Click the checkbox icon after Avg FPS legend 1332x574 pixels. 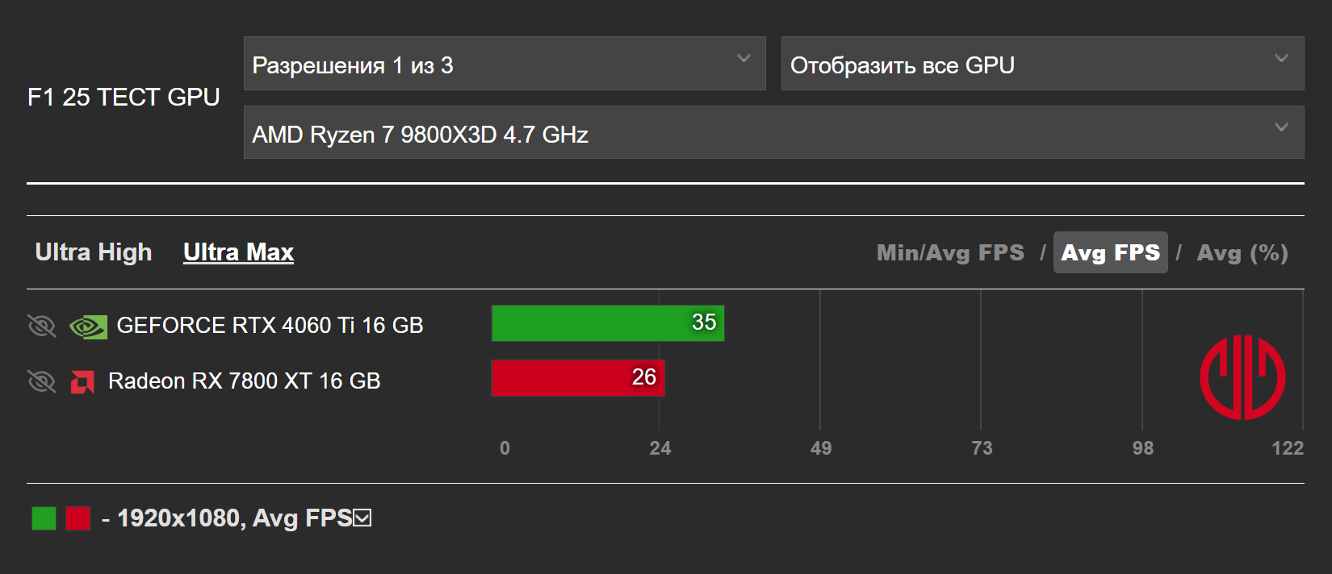click(362, 518)
